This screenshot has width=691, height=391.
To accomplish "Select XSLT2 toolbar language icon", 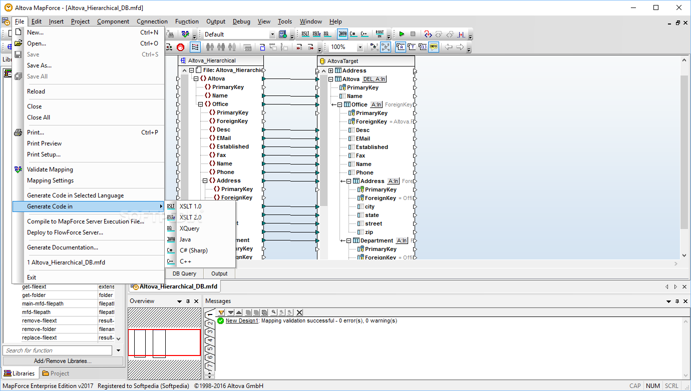I will tap(316, 34).
